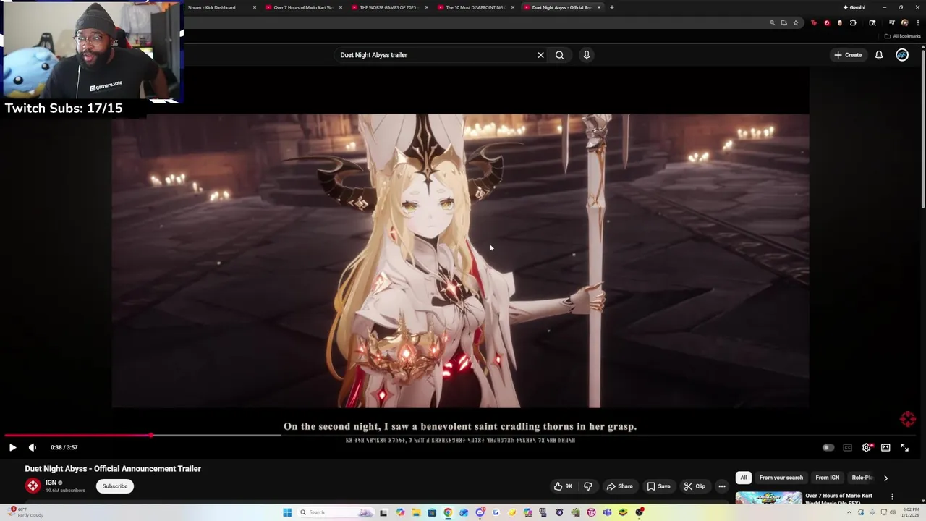The image size is (926, 521).
Task: Click the Windows taskbar Search box
Action: pyautogui.click(x=336, y=512)
